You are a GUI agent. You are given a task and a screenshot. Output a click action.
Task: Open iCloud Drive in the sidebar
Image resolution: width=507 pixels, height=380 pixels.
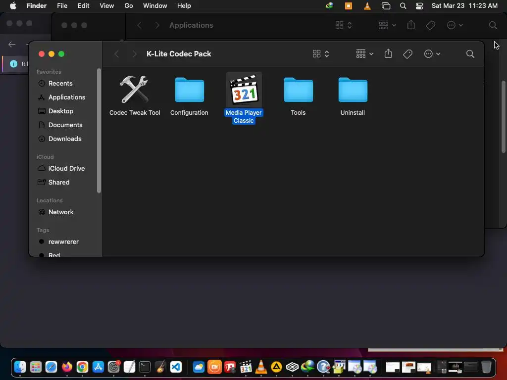tap(66, 168)
